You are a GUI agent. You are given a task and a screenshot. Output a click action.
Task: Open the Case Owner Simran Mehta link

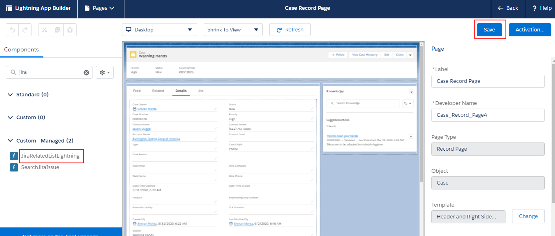(147, 109)
